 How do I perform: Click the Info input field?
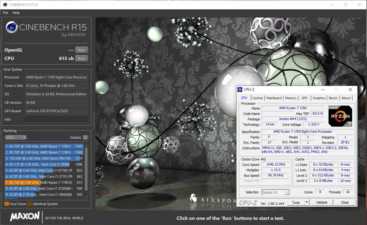(x=56, y=119)
